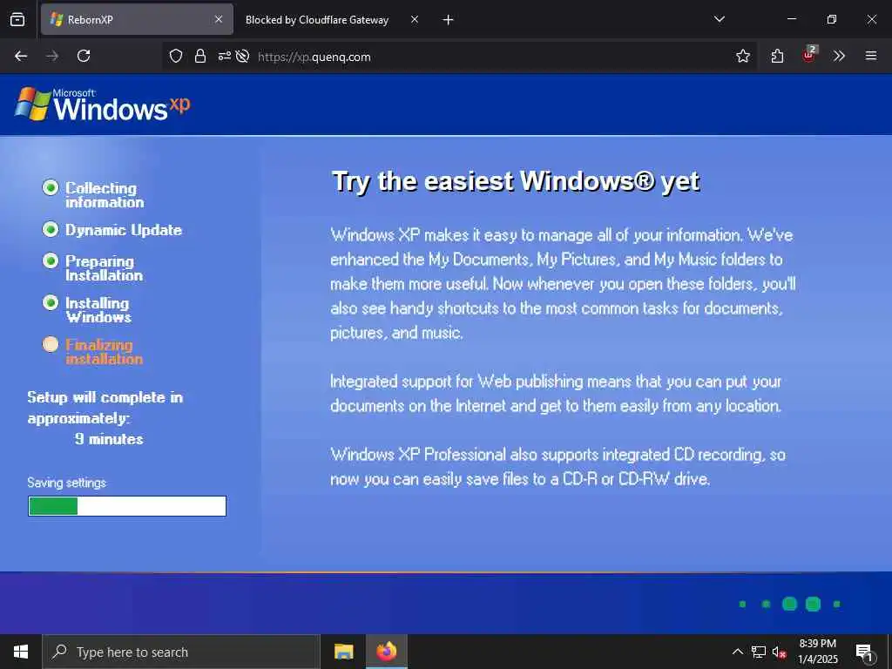Click the Firefox taskbar icon
This screenshot has width=892, height=669.
pos(386,652)
